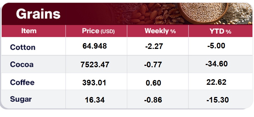Select Sugar weekly change -0.86
Image resolution: width=254 pixels, height=117 pixels.
[x=154, y=100]
